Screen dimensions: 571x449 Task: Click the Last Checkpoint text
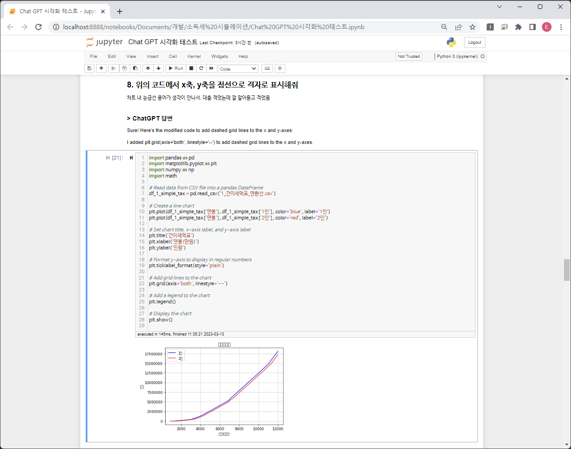(x=225, y=43)
